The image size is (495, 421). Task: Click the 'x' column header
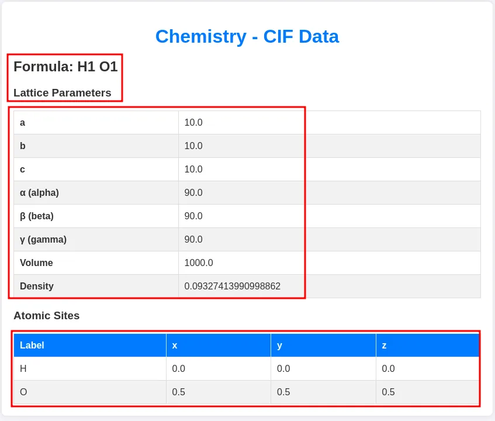pyautogui.click(x=219, y=345)
